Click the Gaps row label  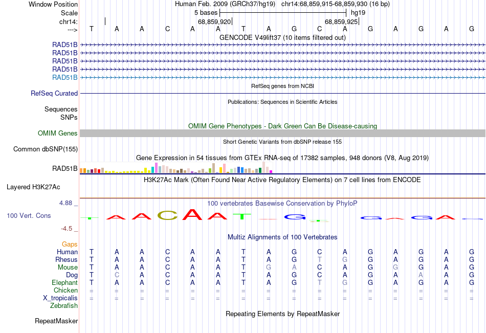[x=70, y=245]
